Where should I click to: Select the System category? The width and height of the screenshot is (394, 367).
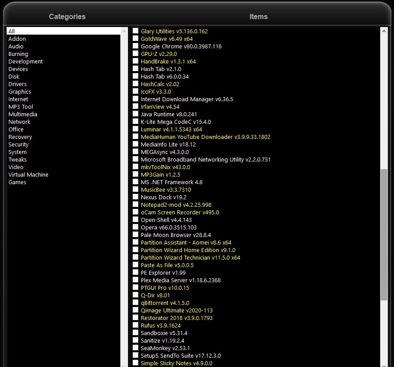[17, 152]
